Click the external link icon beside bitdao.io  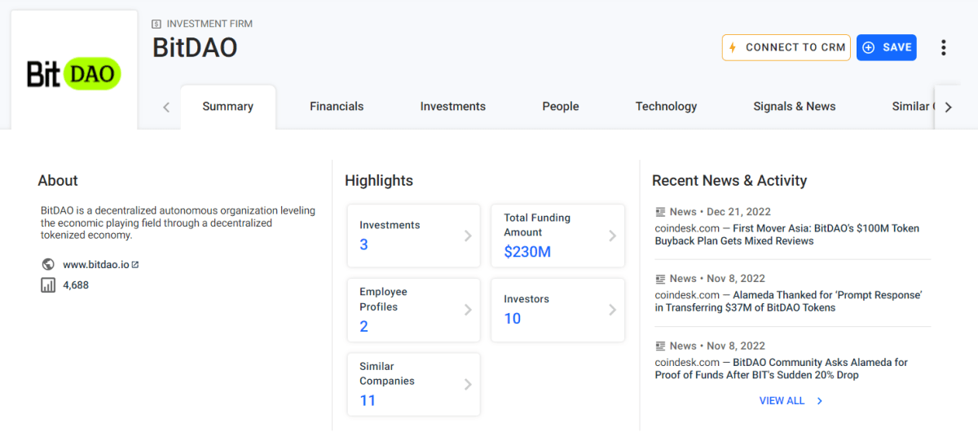click(135, 265)
